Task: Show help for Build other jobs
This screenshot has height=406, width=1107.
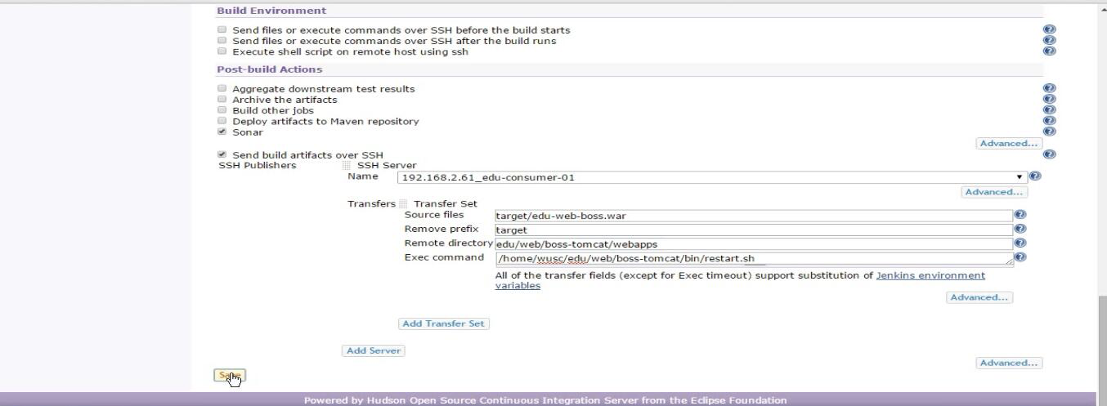Action: tap(1050, 109)
